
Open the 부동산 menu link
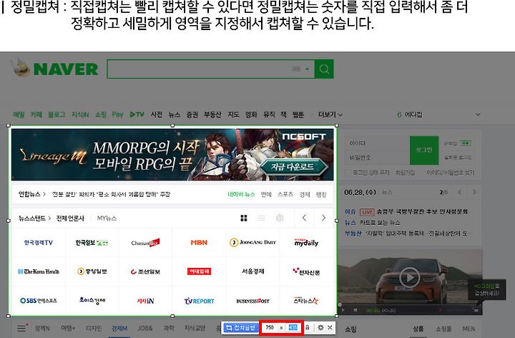(212, 115)
